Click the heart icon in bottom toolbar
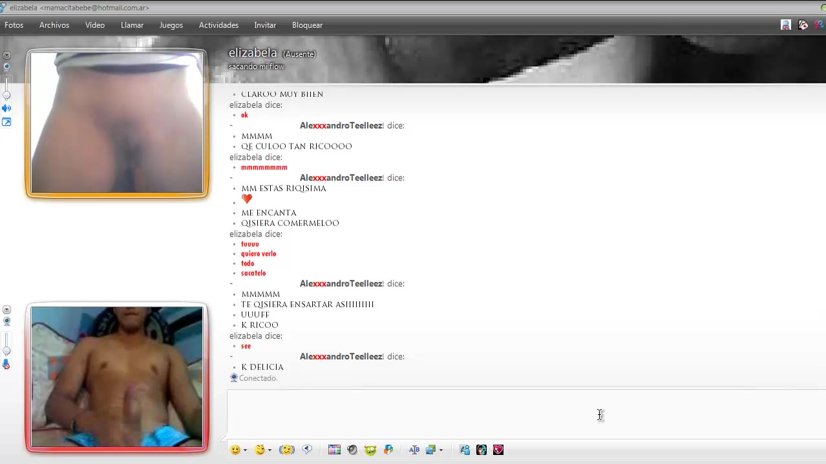The width and height of the screenshot is (826, 464). (498, 450)
